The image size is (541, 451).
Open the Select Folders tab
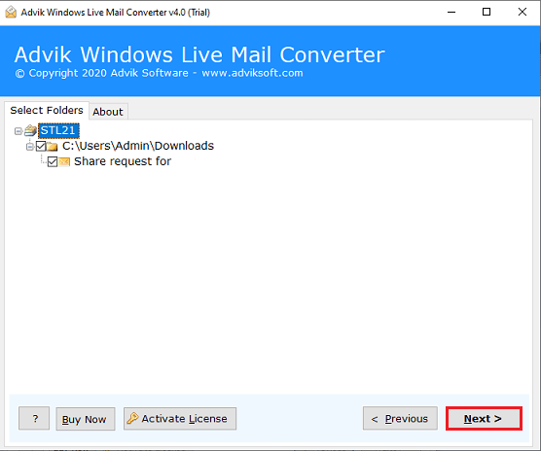tap(47, 110)
